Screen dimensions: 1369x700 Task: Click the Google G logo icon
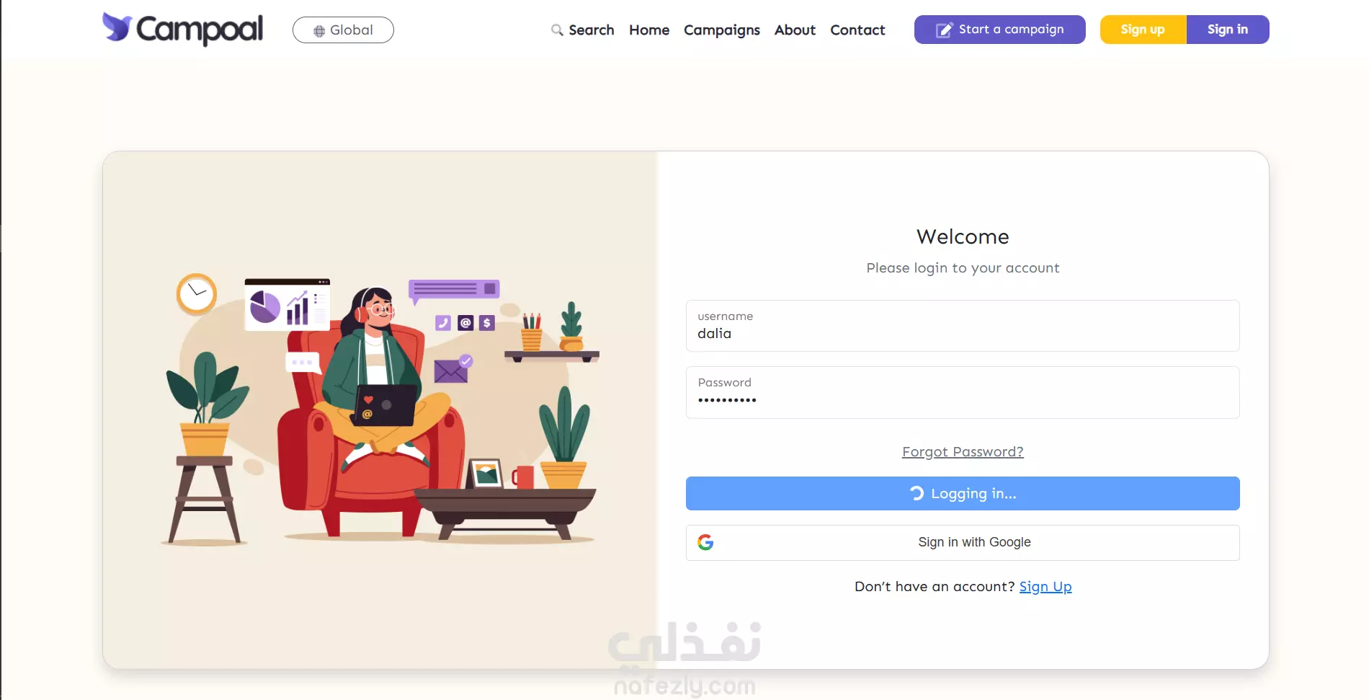pyautogui.click(x=705, y=542)
